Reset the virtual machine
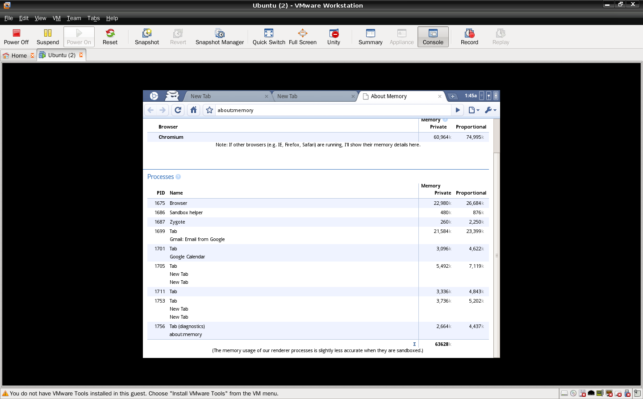The height and width of the screenshot is (399, 643). tap(110, 37)
